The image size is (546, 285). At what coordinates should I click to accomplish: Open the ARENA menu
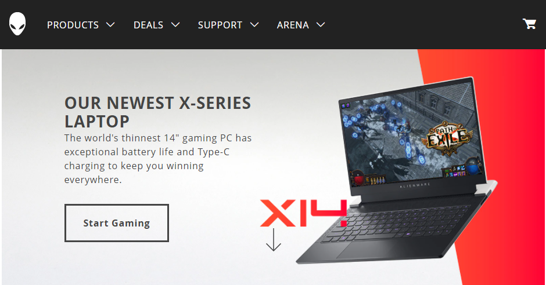point(293,25)
